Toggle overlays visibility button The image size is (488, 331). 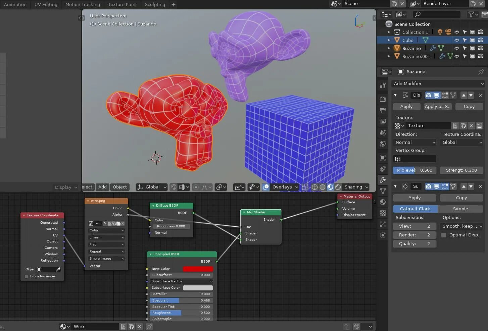coord(266,187)
